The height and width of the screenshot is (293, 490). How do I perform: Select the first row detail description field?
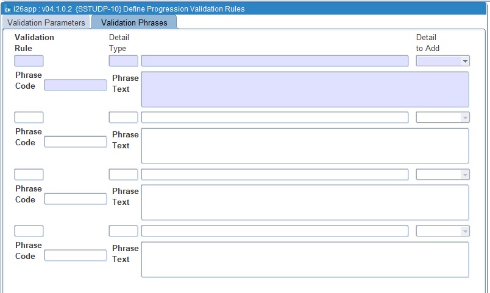click(x=274, y=61)
